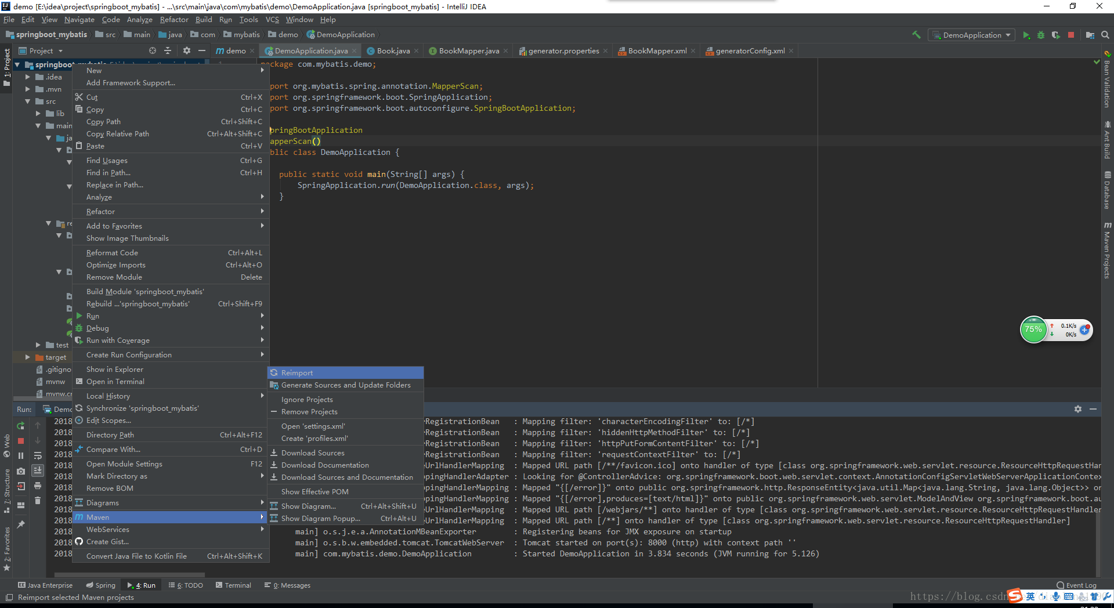Toggle the Web tool window
This screenshot has width=1114, height=608.
(7, 446)
